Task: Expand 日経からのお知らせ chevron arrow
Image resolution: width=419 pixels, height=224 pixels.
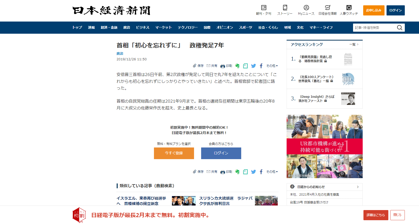Action: (x=358, y=187)
